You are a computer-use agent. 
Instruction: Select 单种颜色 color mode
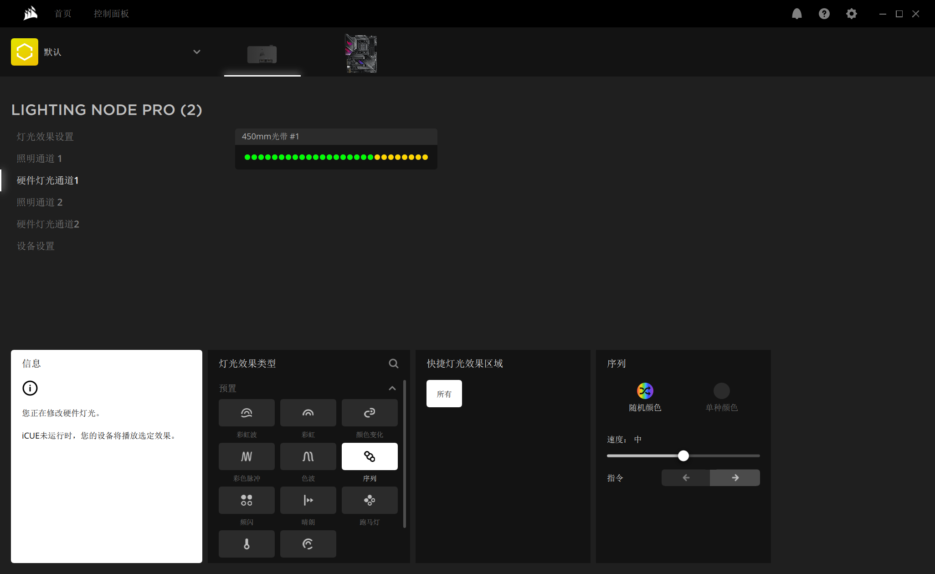pyautogui.click(x=721, y=390)
